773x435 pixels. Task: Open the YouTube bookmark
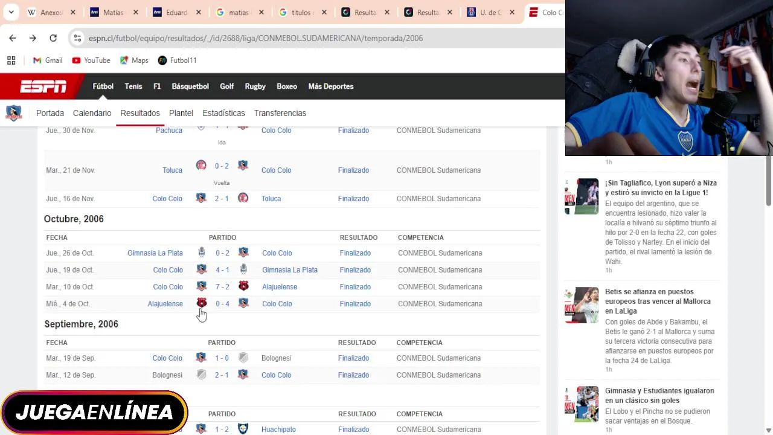point(91,60)
